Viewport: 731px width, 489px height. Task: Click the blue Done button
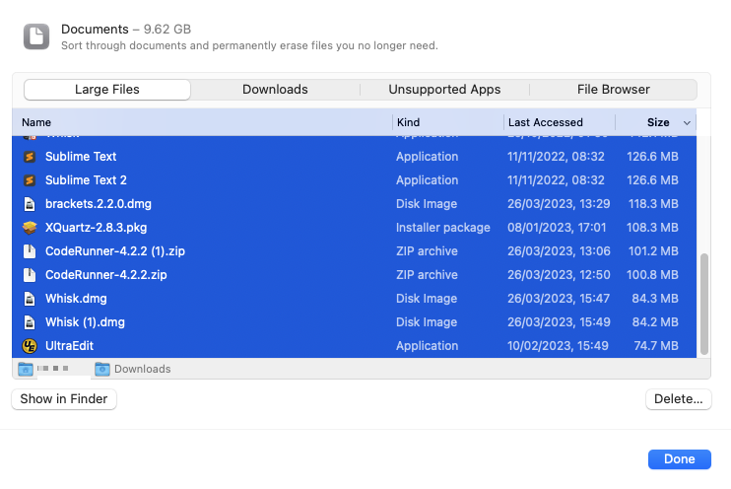point(679,459)
